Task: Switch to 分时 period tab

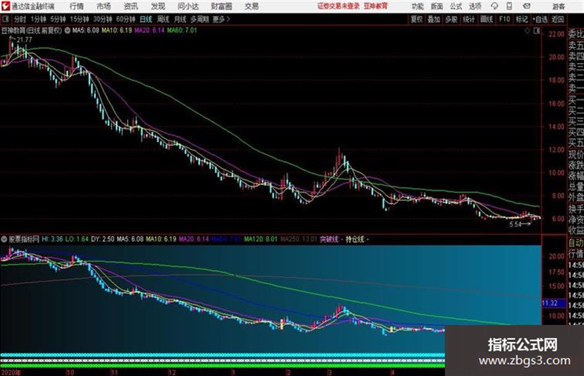Action: [20, 19]
